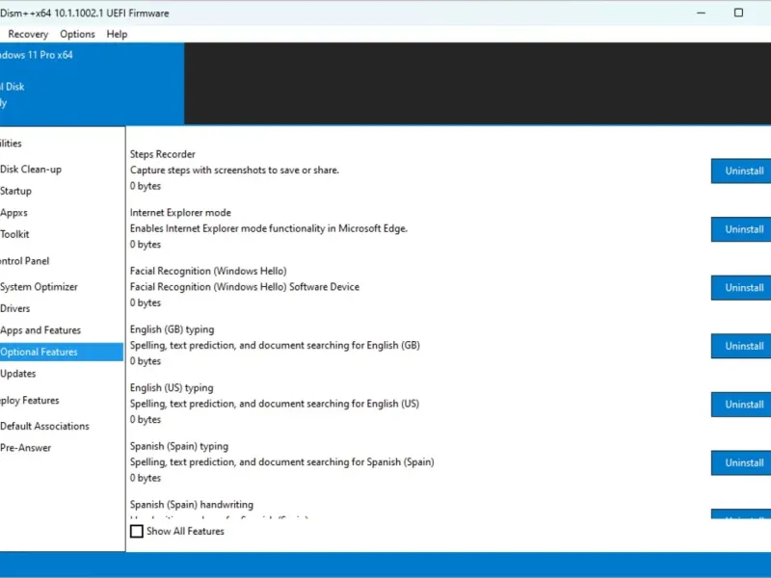The width and height of the screenshot is (771, 578).
Task: Go to Disk Clean-up in sidebar
Action: (x=31, y=170)
